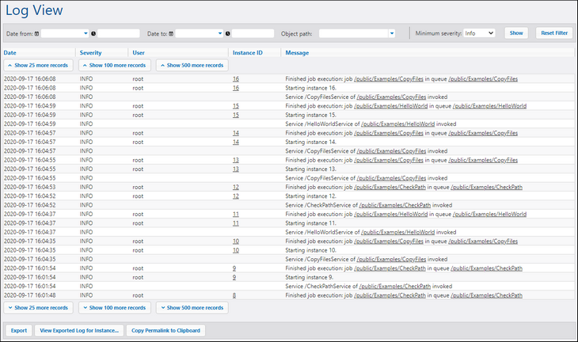
Task: Open instance ID 16 in Starting instance 16 row
Action: click(236, 88)
